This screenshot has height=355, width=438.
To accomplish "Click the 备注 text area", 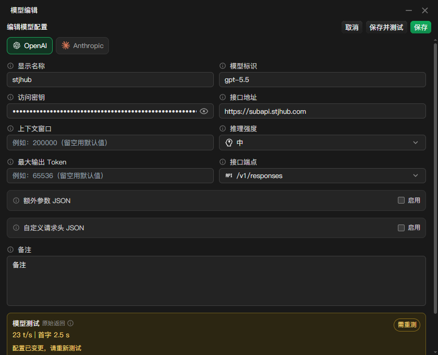I will click(x=216, y=281).
